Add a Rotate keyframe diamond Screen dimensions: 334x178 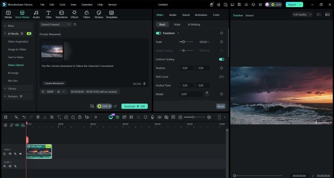coord(222,94)
